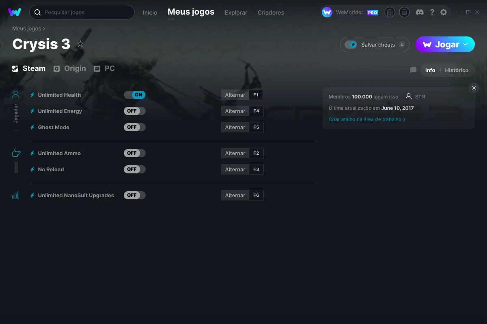
Task: Enable No Reload toggle
Action: click(135, 169)
